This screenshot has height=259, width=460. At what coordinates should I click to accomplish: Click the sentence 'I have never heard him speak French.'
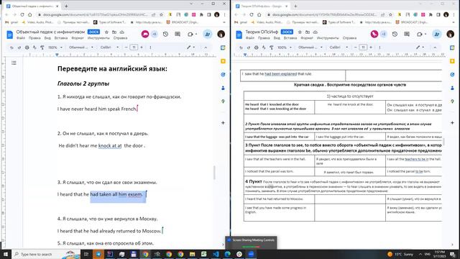[98, 109]
